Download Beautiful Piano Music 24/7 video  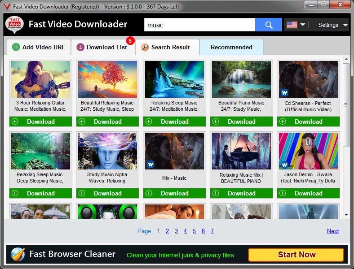click(x=241, y=121)
